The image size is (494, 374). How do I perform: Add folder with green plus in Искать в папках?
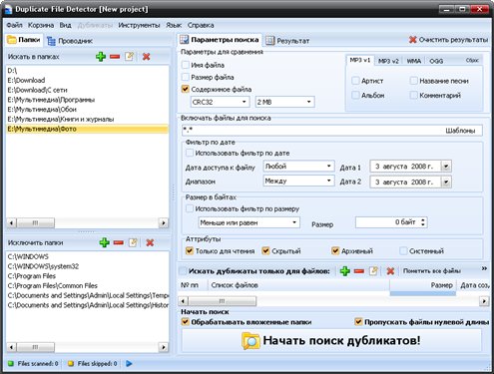[101, 57]
